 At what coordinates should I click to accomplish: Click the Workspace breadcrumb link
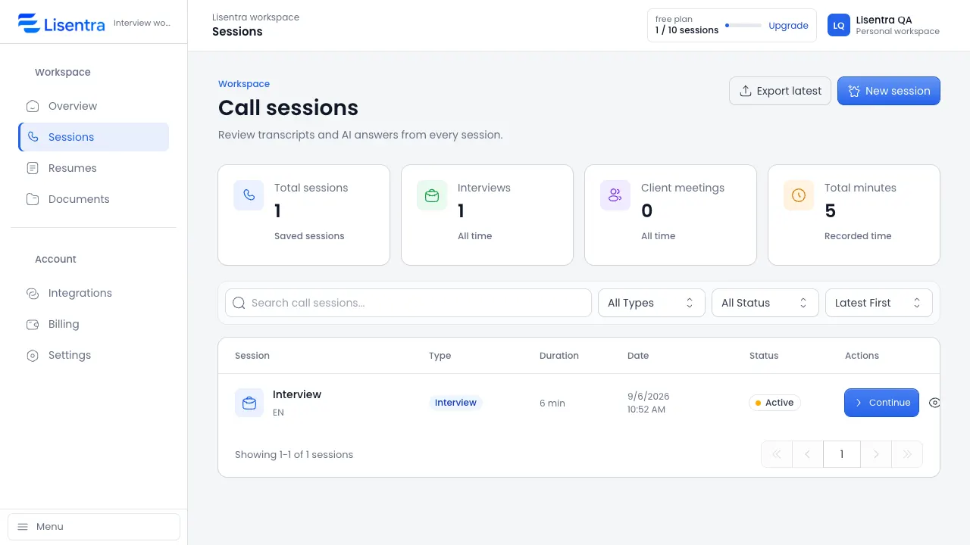click(x=244, y=84)
